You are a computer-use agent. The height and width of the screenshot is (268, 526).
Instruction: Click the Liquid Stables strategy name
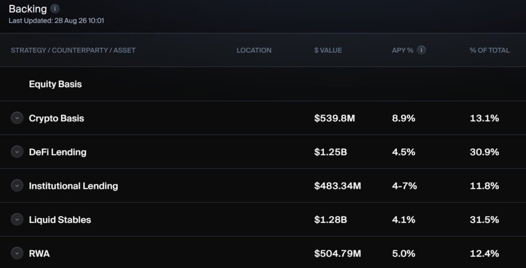click(60, 220)
